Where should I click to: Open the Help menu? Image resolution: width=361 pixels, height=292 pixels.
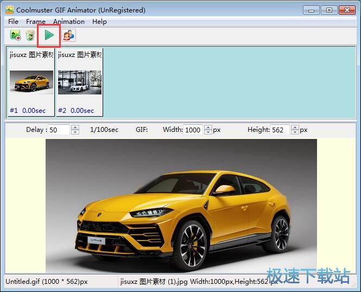coord(99,22)
